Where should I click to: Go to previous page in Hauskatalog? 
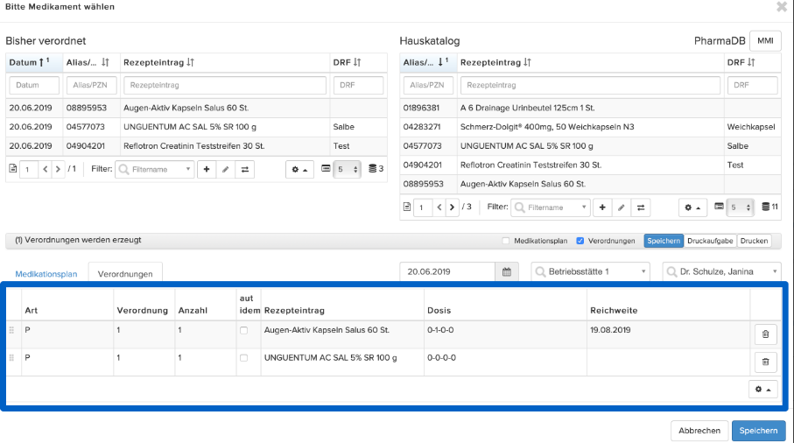[x=439, y=207]
